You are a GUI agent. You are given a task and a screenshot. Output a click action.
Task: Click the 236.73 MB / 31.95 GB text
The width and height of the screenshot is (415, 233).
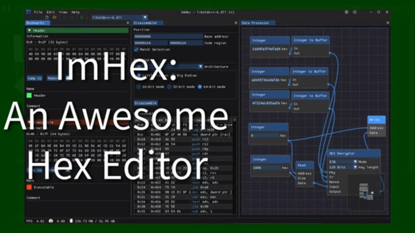pos(95,221)
